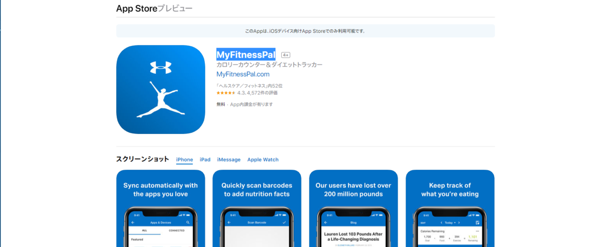Open the Sync automatically screenshot
Screen dimensions: 607x247
tap(160, 208)
